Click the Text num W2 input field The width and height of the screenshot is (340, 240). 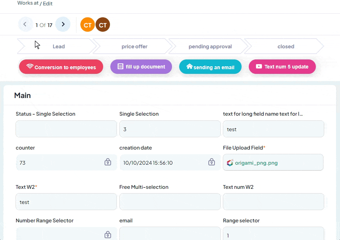click(x=273, y=202)
